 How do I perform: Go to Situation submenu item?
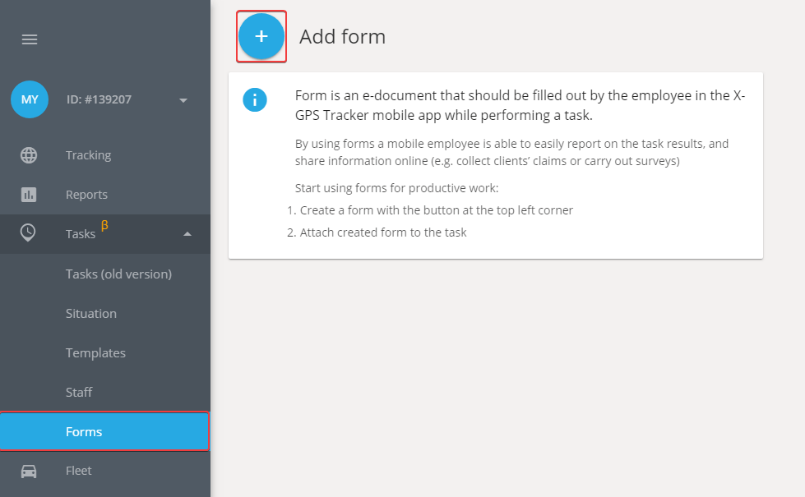pyautogui.click(x=91, y=313)
